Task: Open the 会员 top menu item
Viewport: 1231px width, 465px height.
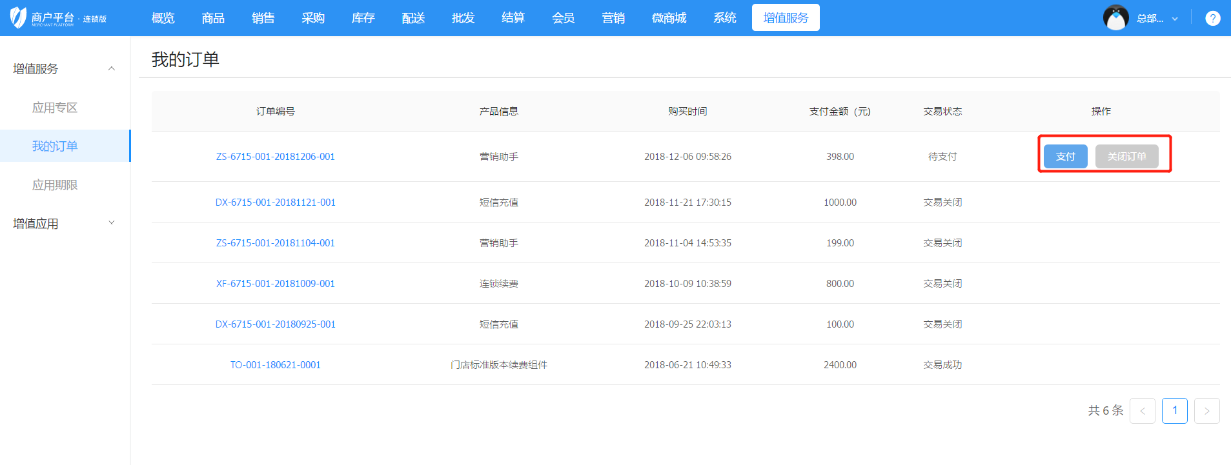Action: [x=563, y=18]
